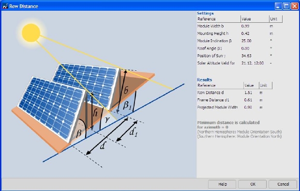Click the PV app icon in title bar

pyautogui.click(x=5, y=6)
